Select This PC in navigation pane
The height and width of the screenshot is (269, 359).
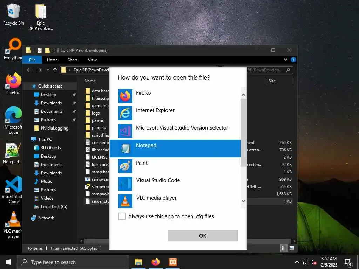click(45, 139)
